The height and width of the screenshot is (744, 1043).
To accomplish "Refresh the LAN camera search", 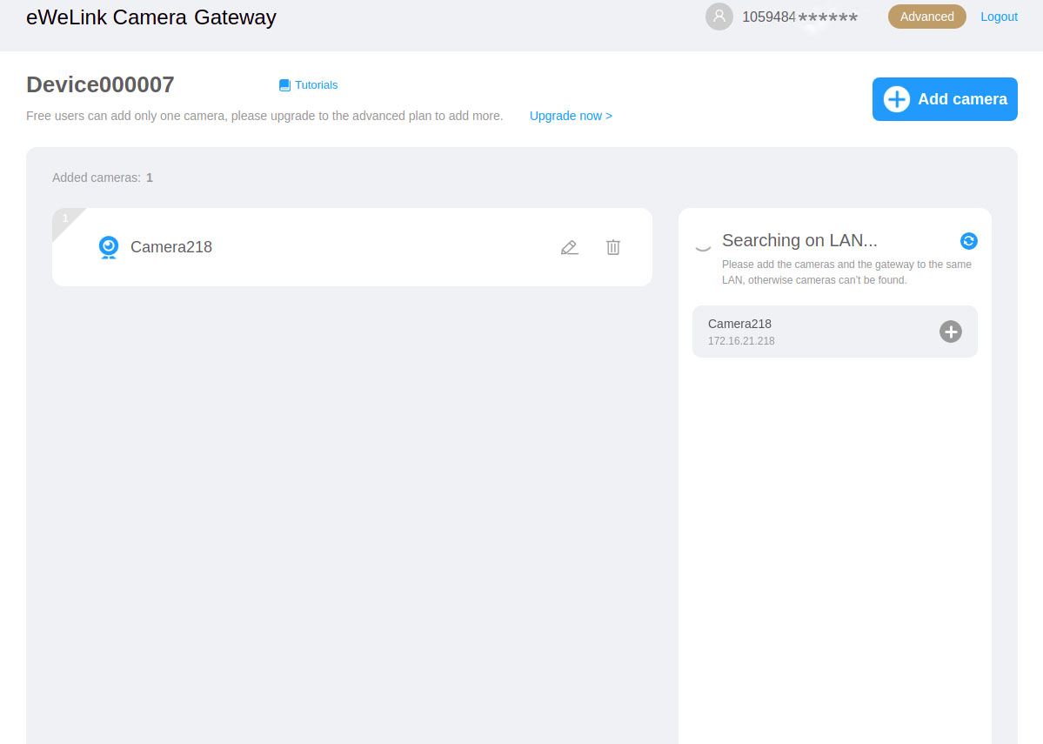I will pos(968,241).
